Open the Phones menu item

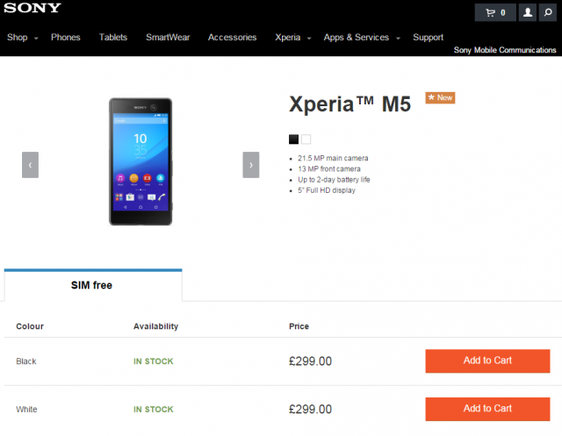66,38
